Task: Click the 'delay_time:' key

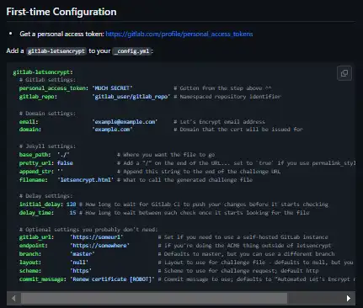Action: pyautogui.click(x=36, y=213)
